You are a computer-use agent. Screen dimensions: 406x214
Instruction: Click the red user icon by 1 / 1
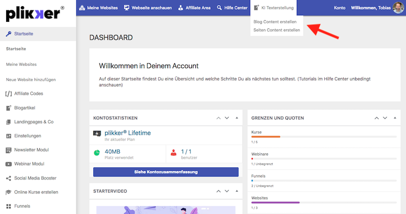click(174, 153)
